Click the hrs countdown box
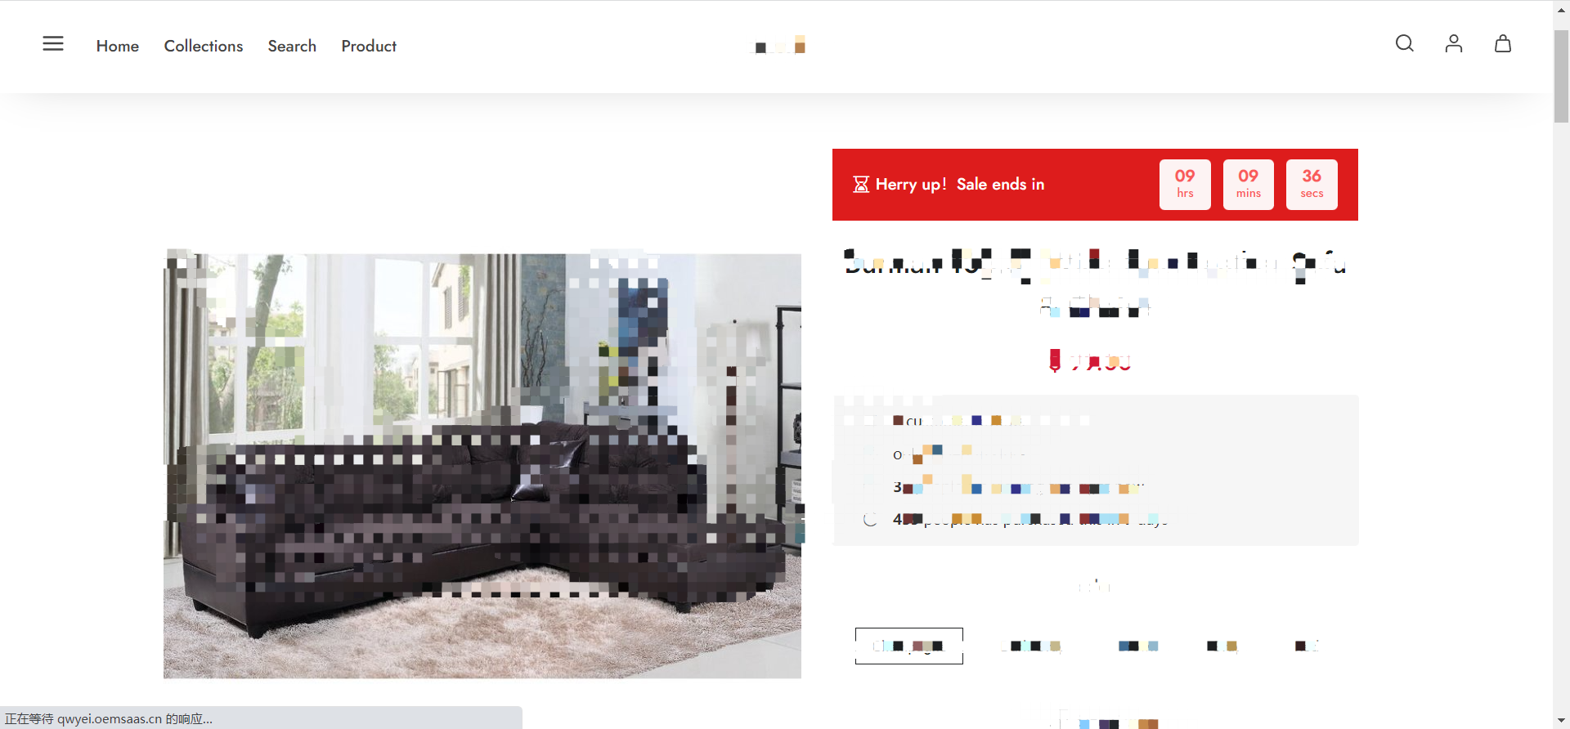This screenshot has width=1570, height=729. [x=1185, y=184]
